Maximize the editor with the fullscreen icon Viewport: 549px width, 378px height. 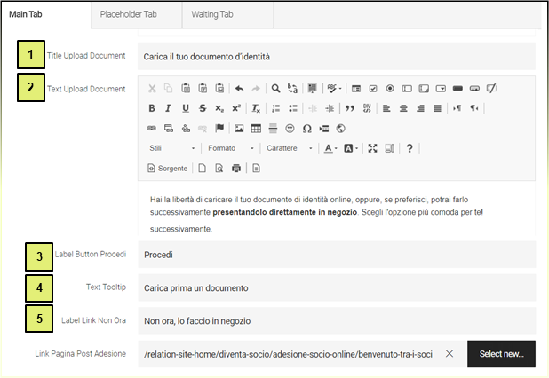pos(373,148)
